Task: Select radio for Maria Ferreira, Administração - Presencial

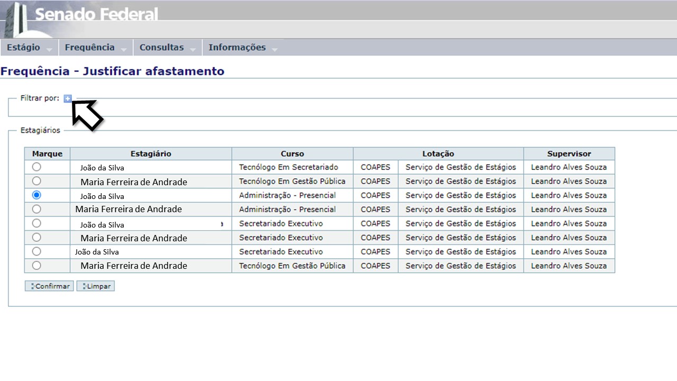Action: [36, 209]
